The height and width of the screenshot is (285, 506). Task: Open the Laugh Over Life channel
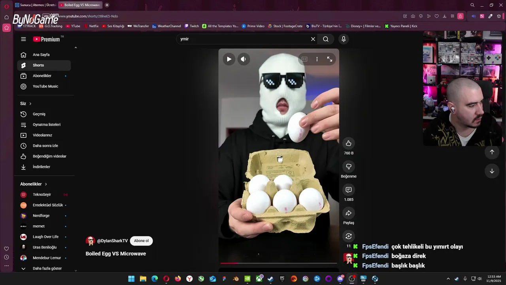tap(44, 237)
